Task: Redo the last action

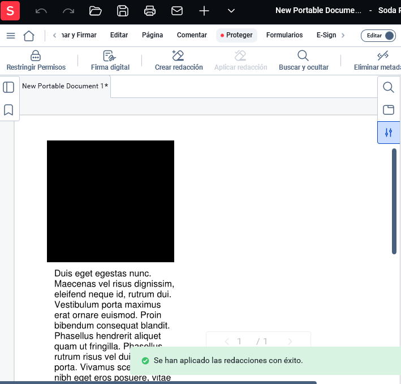Action: (x=68, y=11)
